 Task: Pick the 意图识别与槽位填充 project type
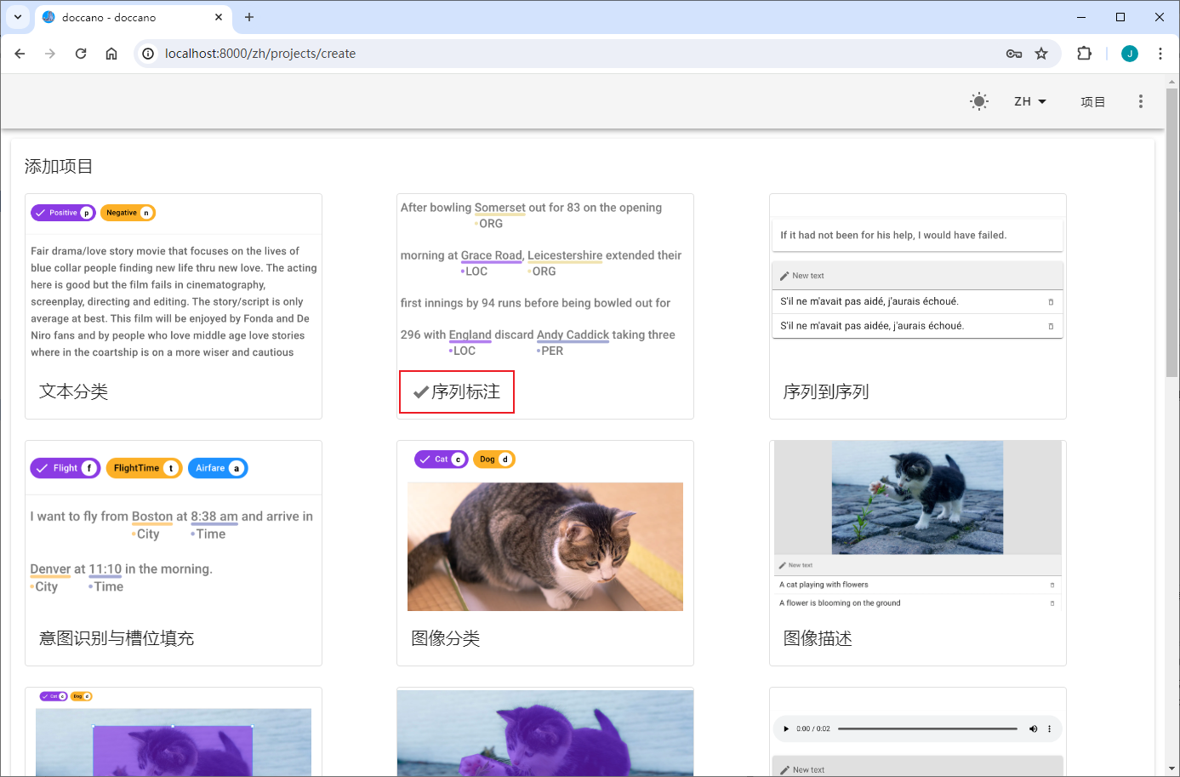117,638
